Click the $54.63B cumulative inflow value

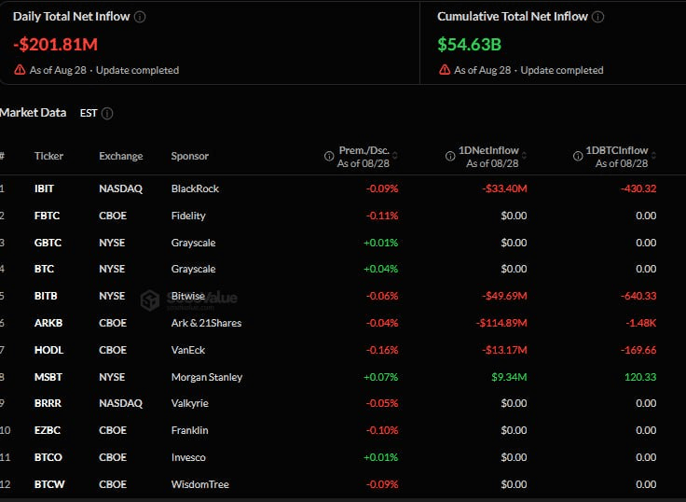(469, 45)
